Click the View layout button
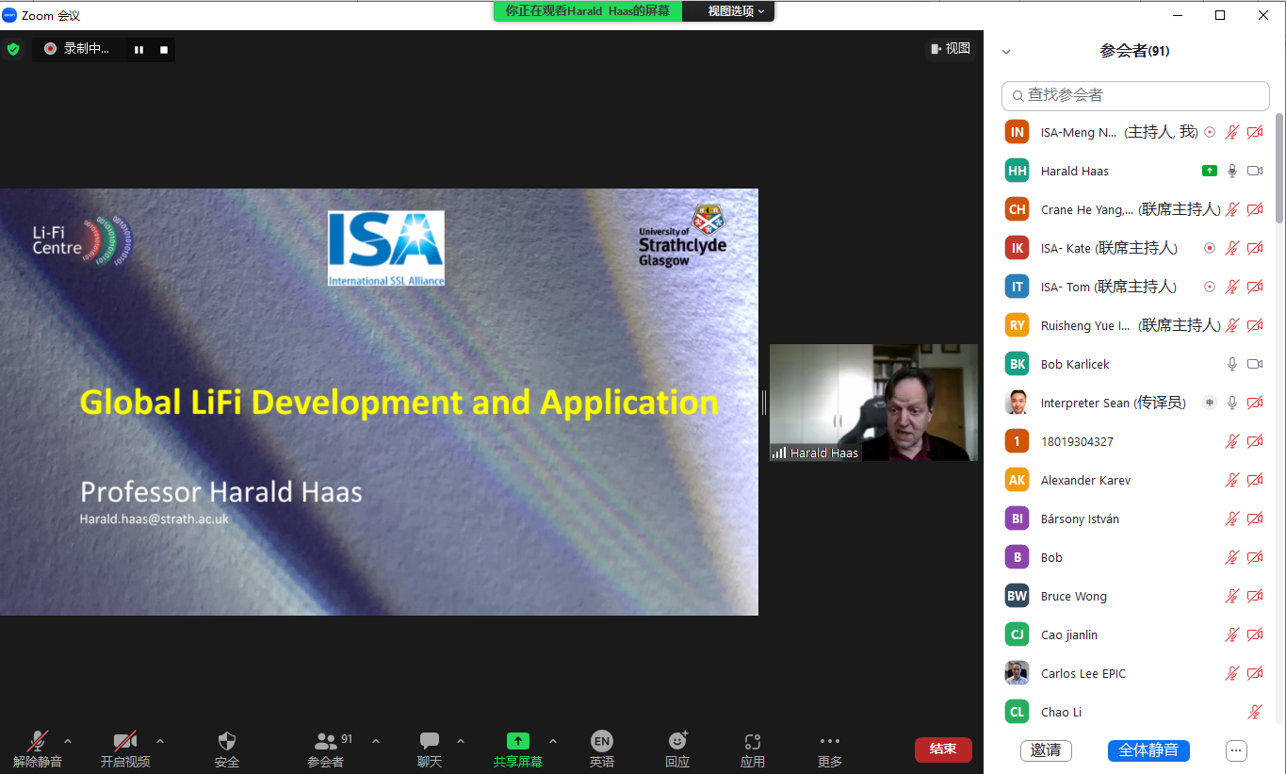Viewport: 1286px width, 774px height. 950,49
